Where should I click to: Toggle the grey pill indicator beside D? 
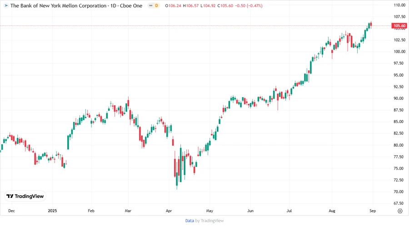[151, 5]
